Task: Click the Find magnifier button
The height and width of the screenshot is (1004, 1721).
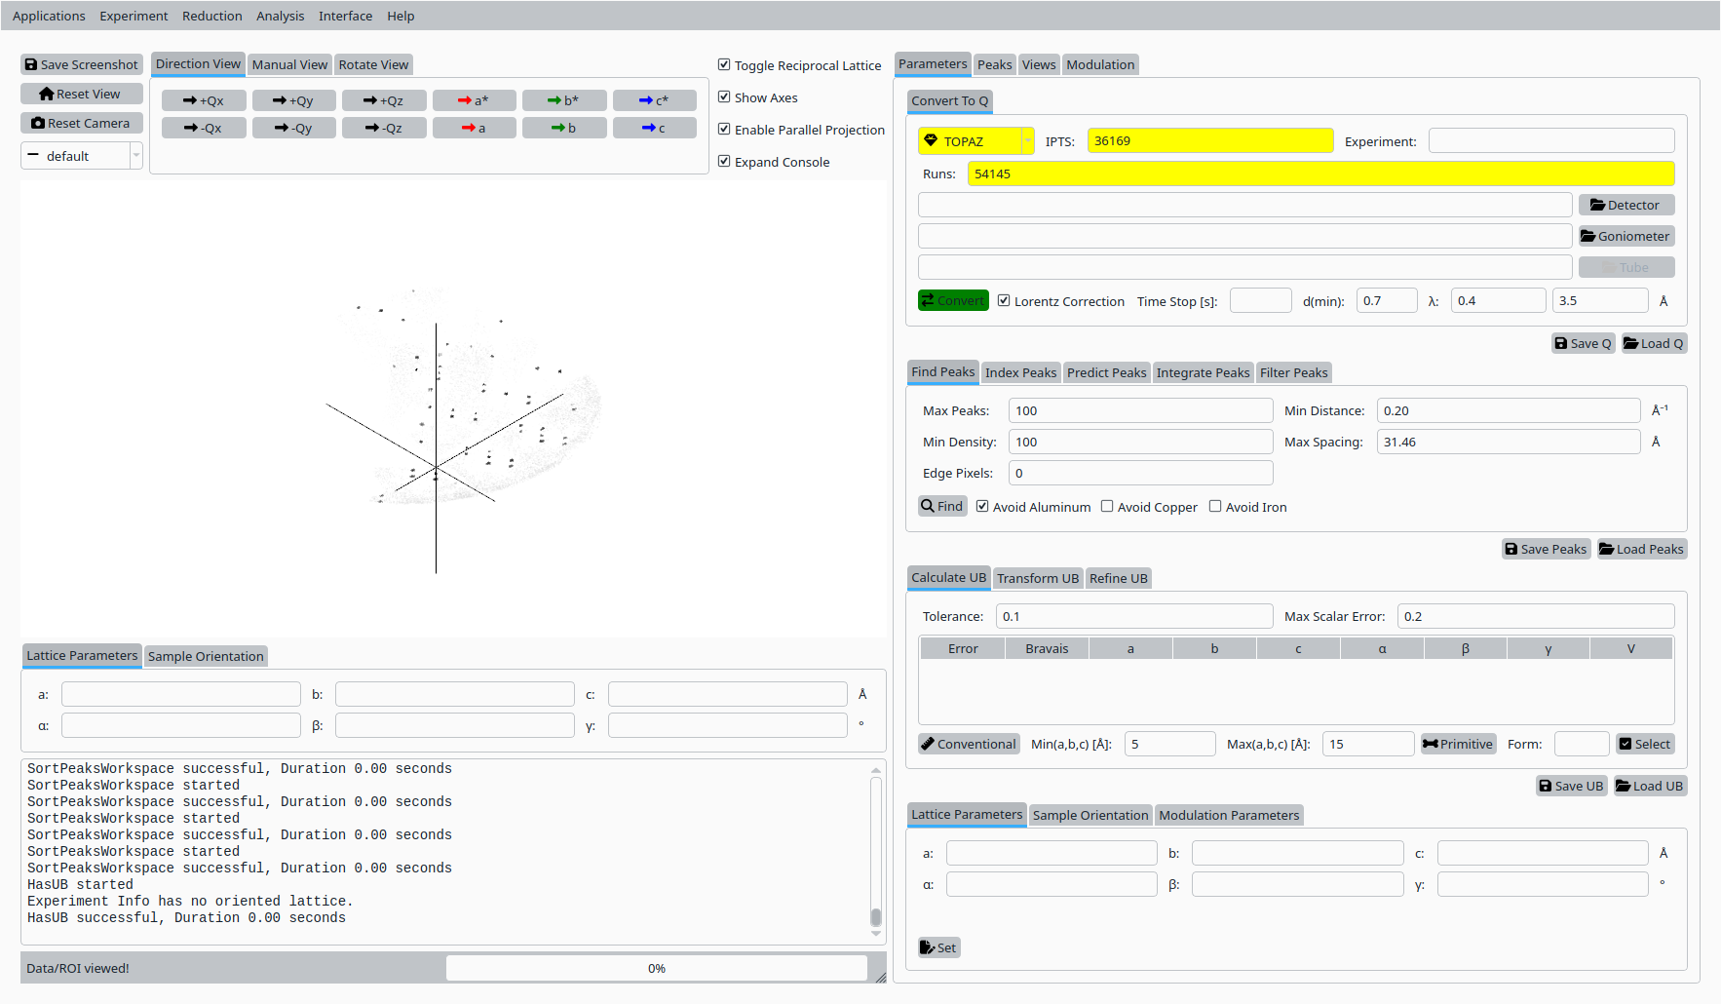Action: click(x=942, y=506)
